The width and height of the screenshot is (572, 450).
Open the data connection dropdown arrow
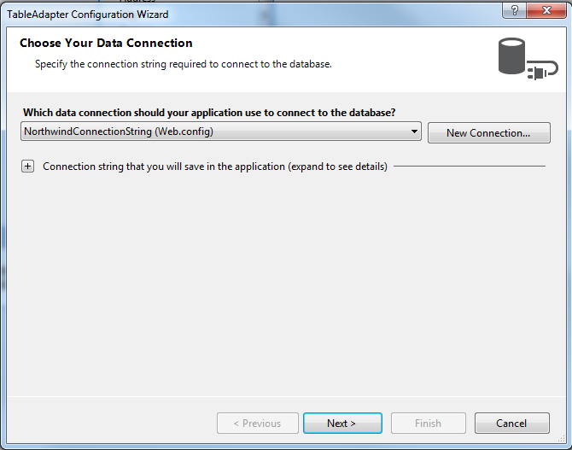pos(414,131)
